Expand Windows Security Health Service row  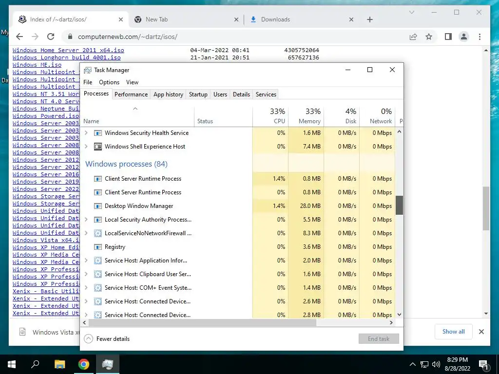pyautogui.click(x=86, y=133)
